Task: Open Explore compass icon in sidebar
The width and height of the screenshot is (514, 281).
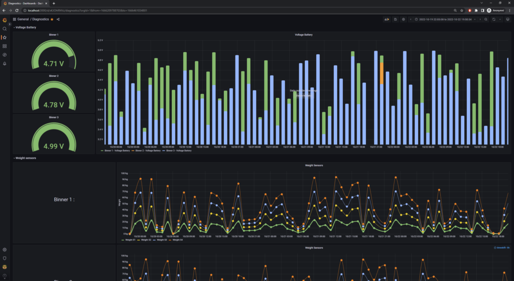Action: tap(5, 55)
